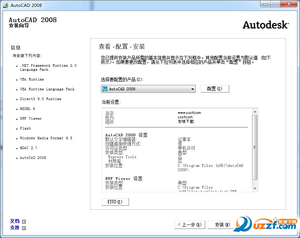Open the product selection dropdown arrow

pyautogui.click(x=192, y=89)
